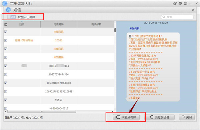Click the message menu icon in title bar
Viewport: 200px width, 130px height.
[x=186, y=3]
